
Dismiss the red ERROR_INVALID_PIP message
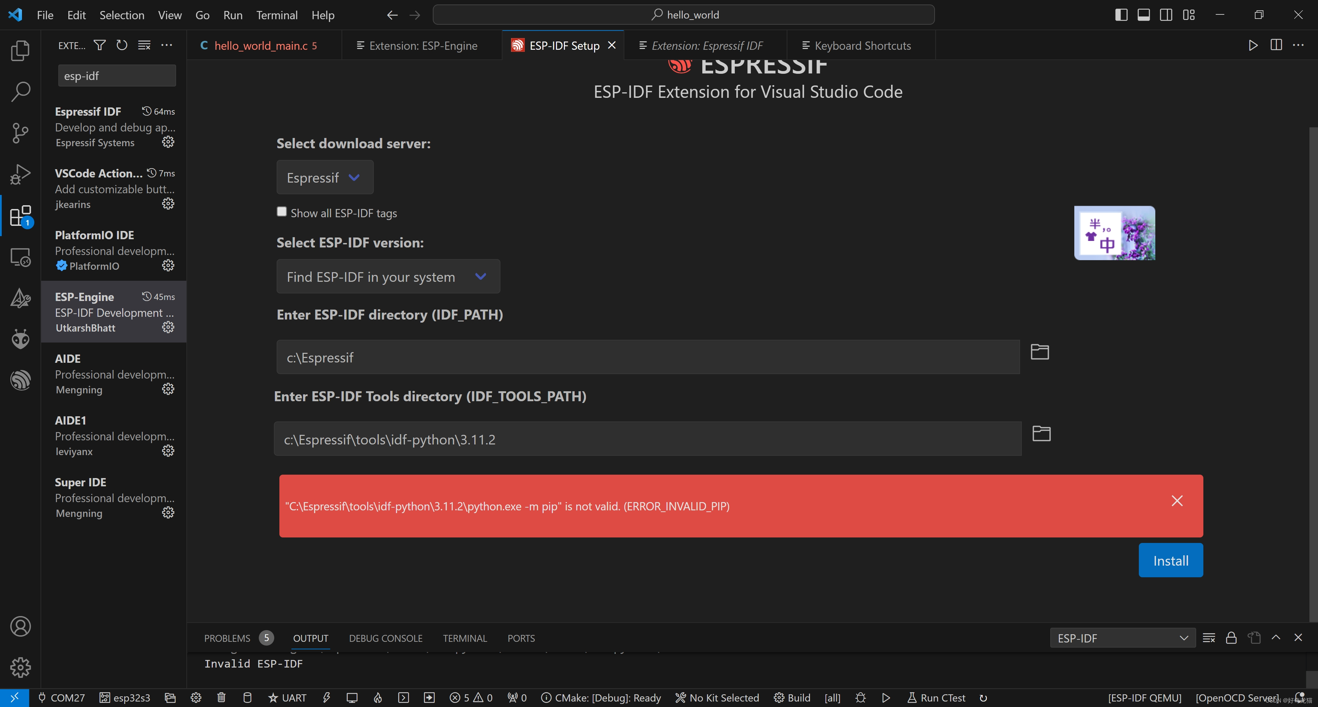(x=1177, y=501)
